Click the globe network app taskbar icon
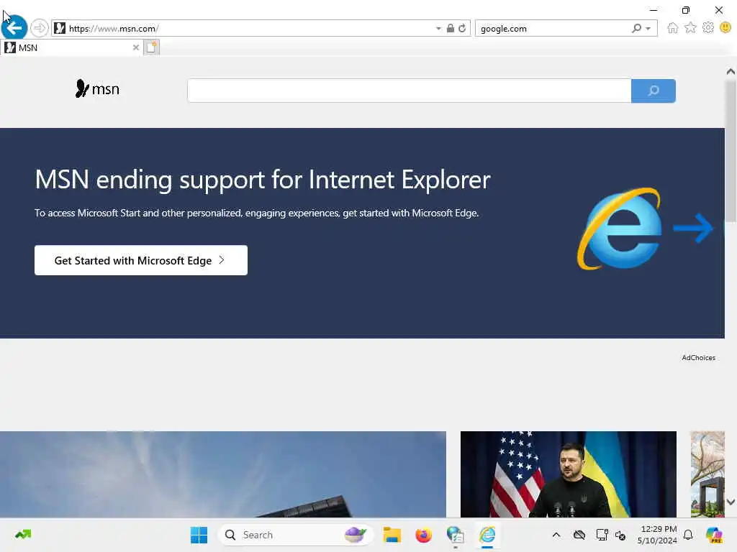Image resolution: width=737 pixels, height=552 pixels. [456, 535]
